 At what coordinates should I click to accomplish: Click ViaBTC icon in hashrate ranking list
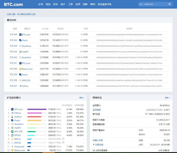[x=12, y=128]
